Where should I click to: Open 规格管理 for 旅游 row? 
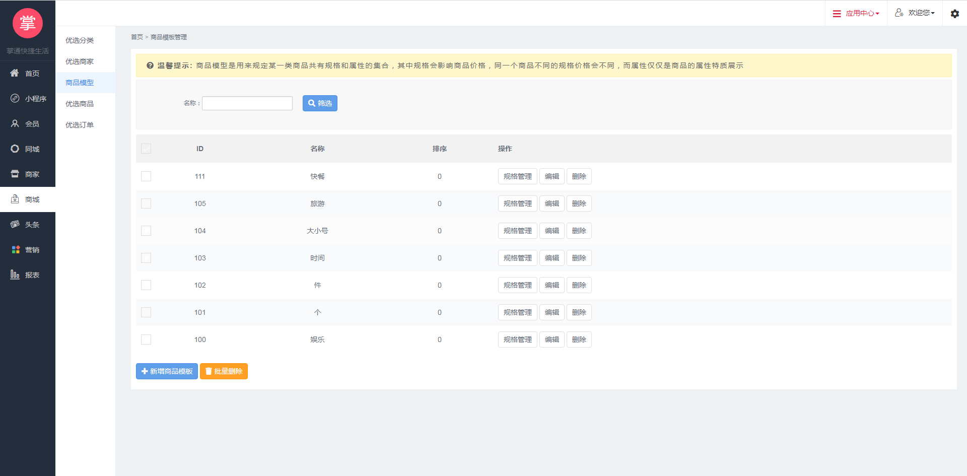(x=517, y=203)
